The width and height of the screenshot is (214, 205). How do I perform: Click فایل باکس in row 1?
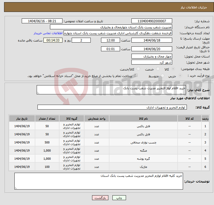click(x=143, y=126)
